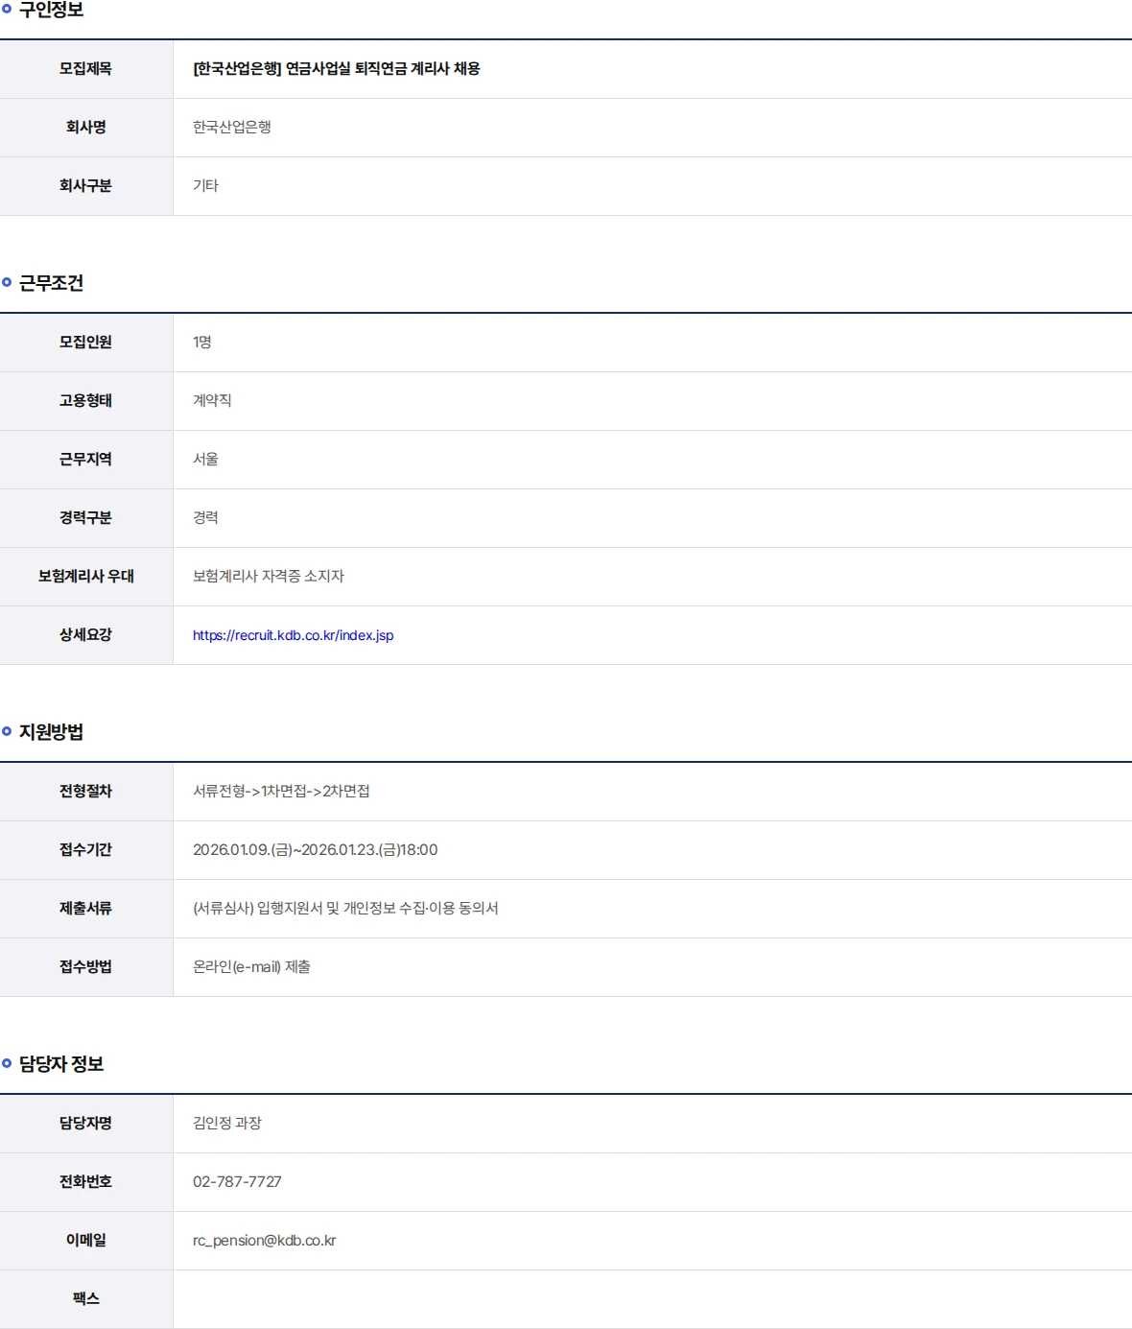Click the 전형절차 value 서류전형->1차면접->2차면접
This screenshot has height=1329, width=1132.
pyautogui.click(x=281, y=792)
